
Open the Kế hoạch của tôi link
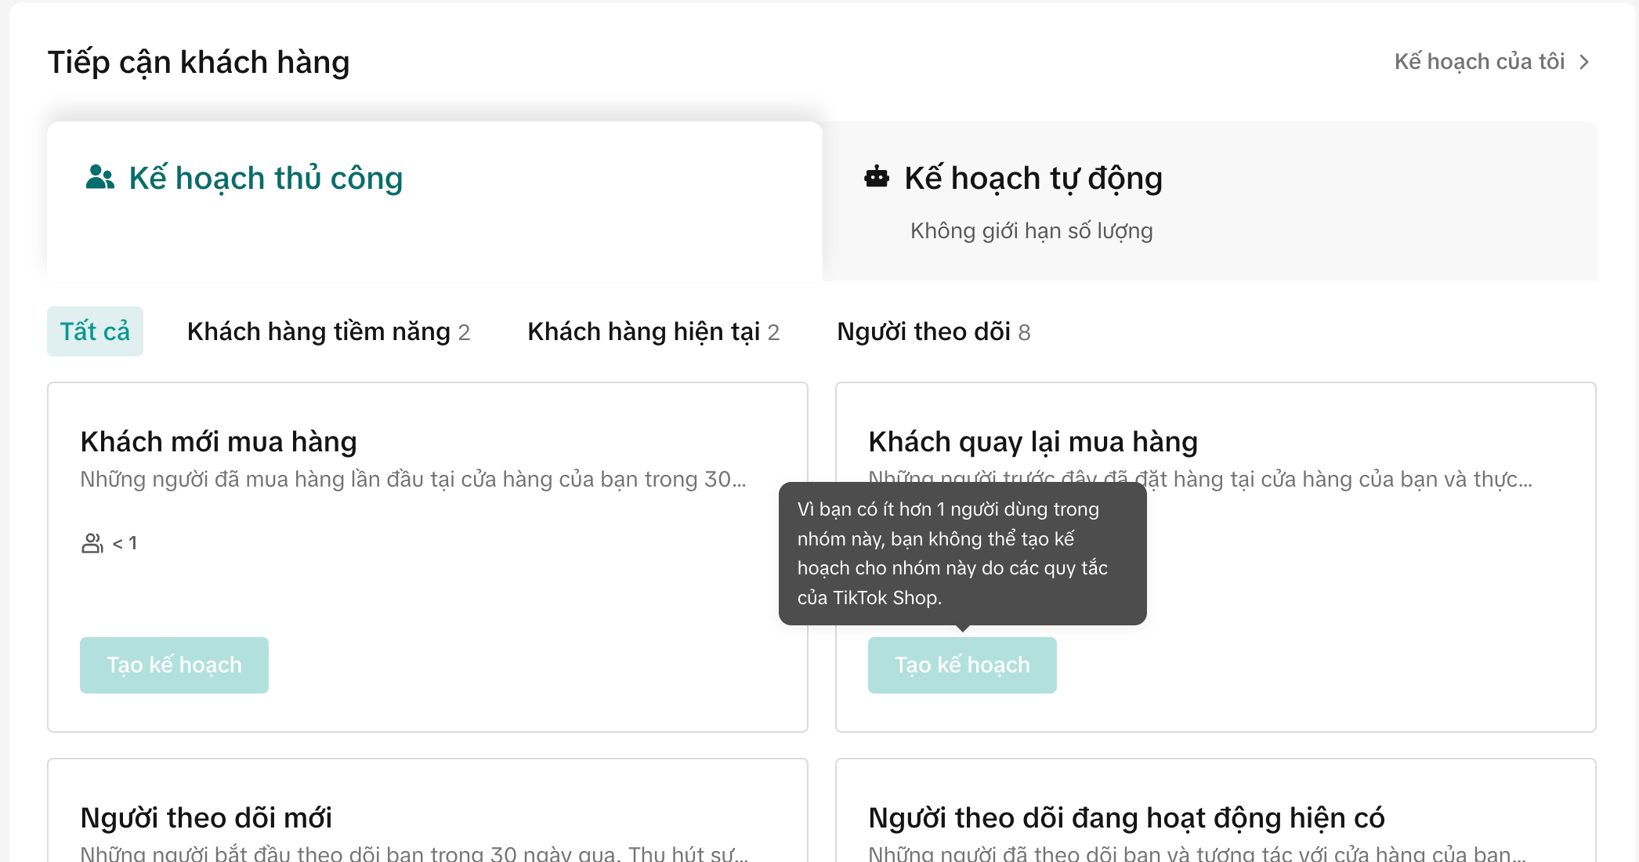pyautogui.click(x=1479, y=62)
